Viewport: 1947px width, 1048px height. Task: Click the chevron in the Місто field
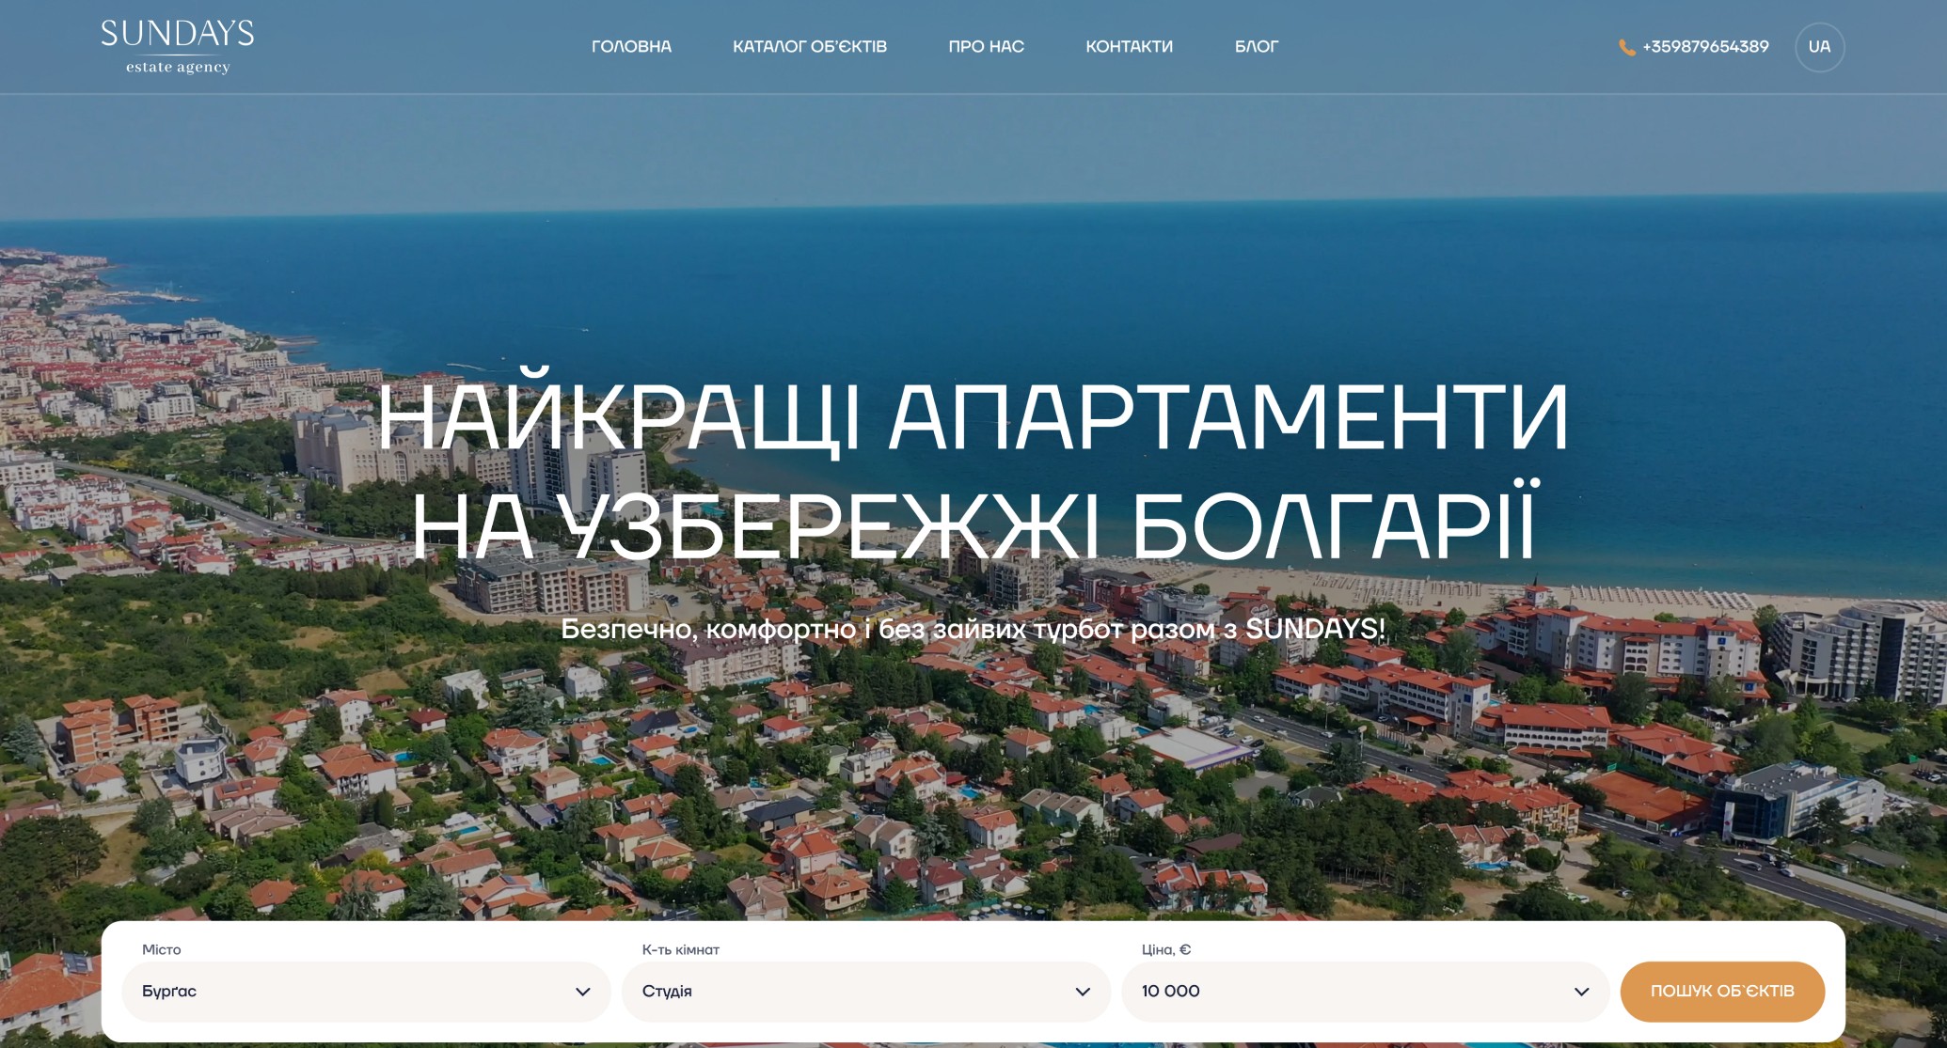(x=583, y=992)
